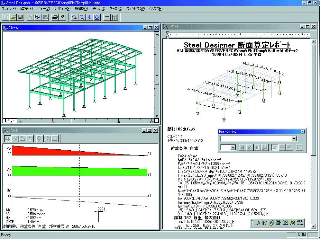Toggle italic in Formatting palette
Viewport: 320px width, 239px height.
click(250, 147)
